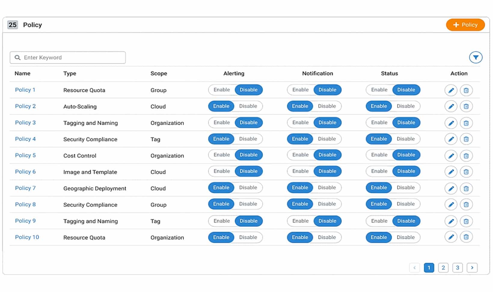
Task: Click the previous page chevron
Action: 415,268
